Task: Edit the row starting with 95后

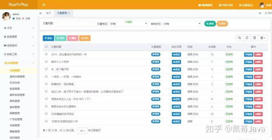Action: coord(249,114)
